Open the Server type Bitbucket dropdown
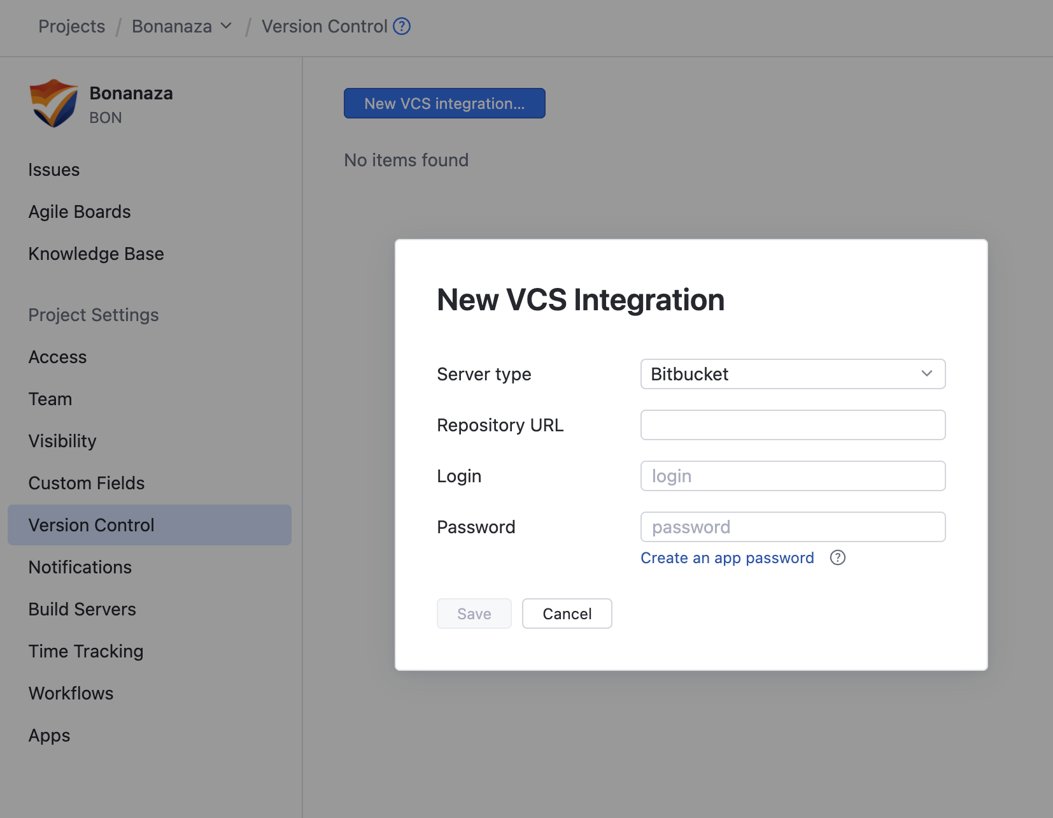This screenshot has height=818, width=1053. (x=793, y=374)
